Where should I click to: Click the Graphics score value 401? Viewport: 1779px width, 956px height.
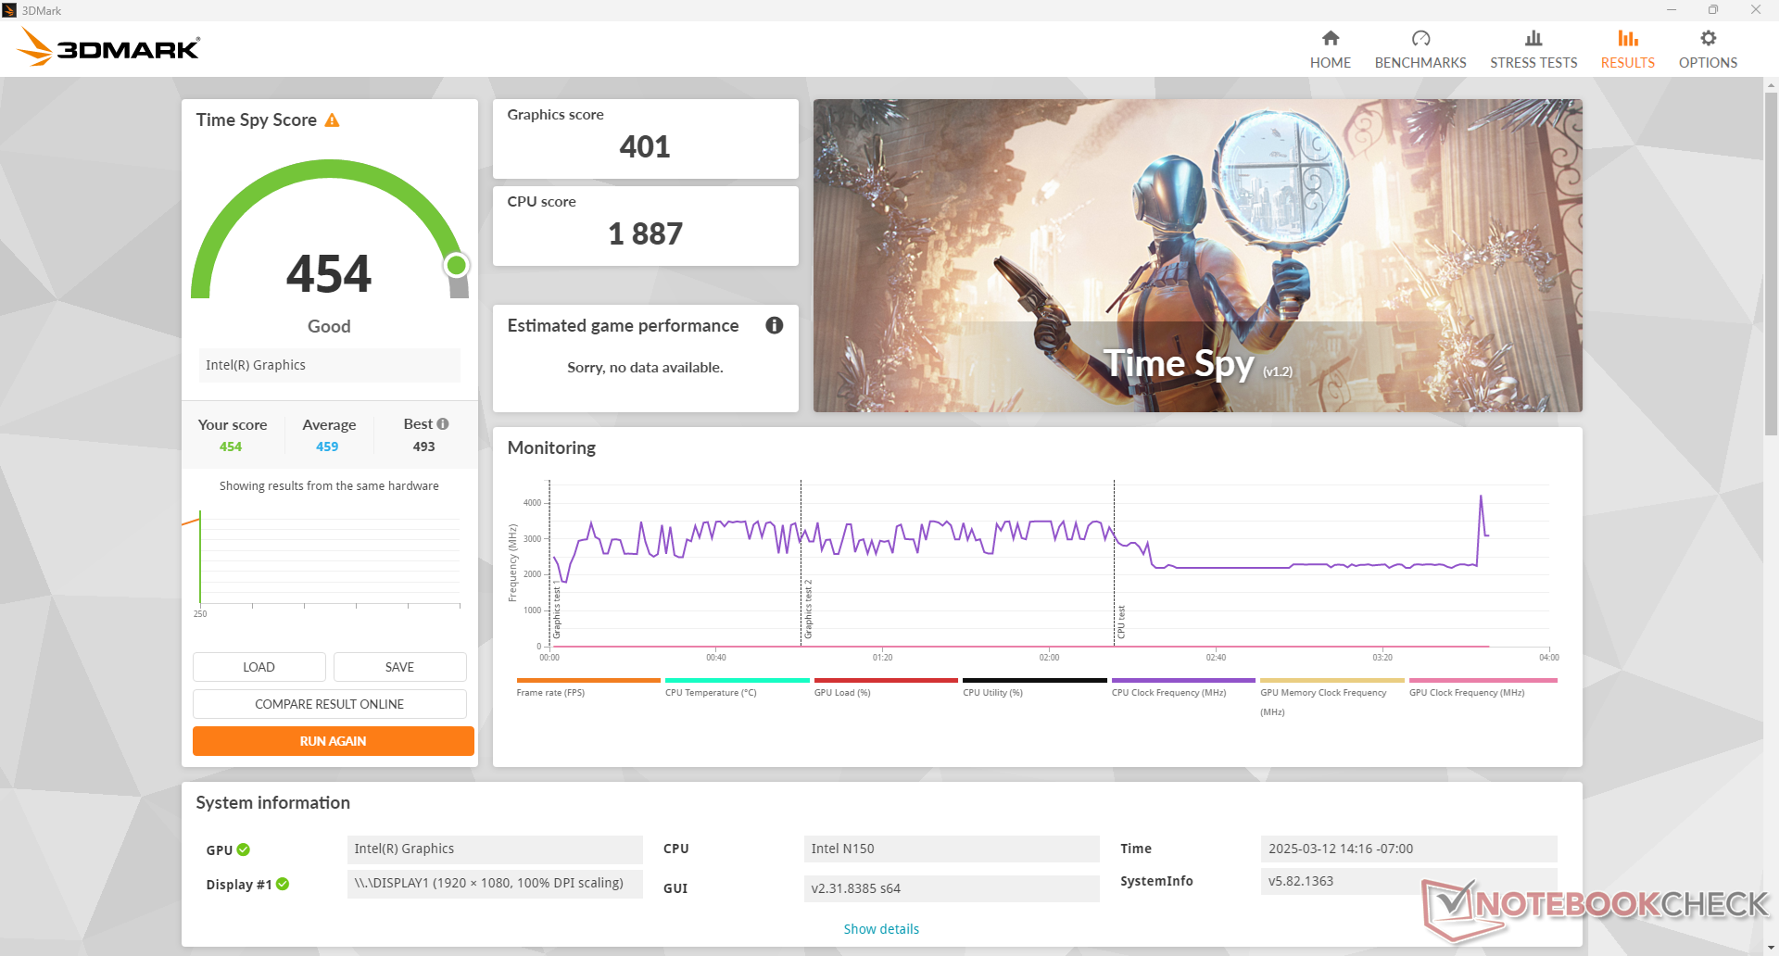tap(644, 146)
